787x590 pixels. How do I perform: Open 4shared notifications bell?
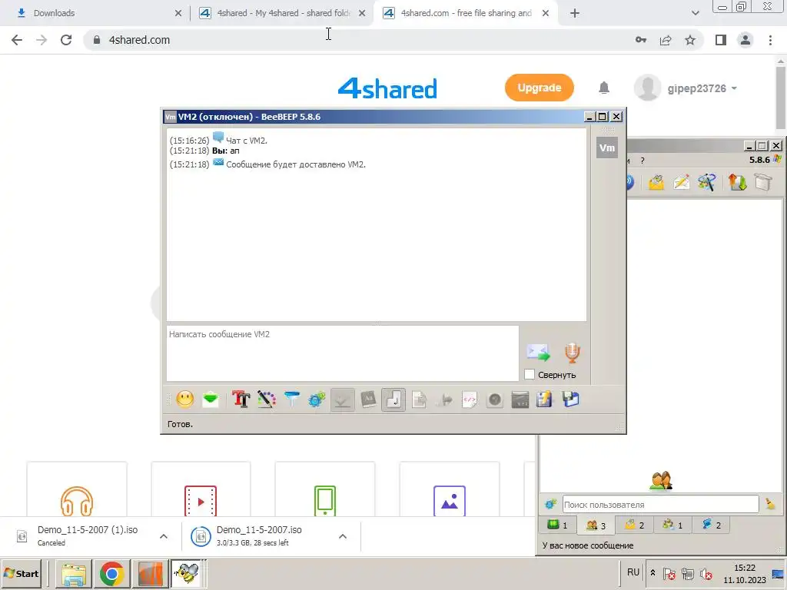(604, 88)
